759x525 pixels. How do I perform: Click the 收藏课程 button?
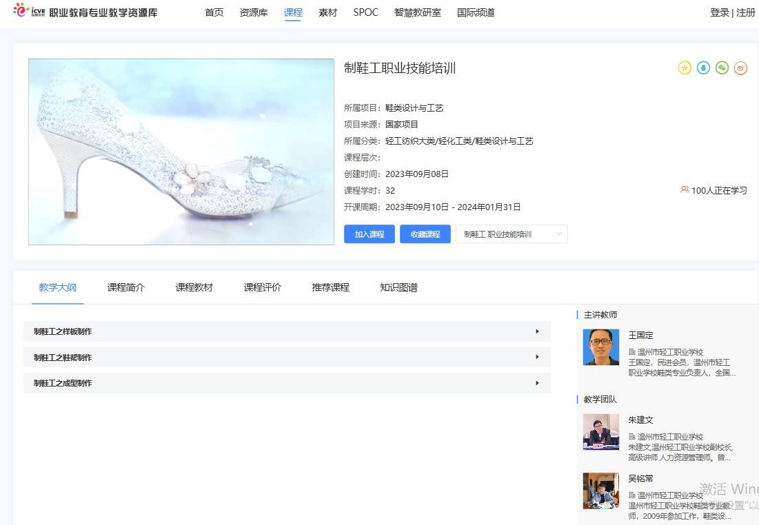(x=425, y=234)
